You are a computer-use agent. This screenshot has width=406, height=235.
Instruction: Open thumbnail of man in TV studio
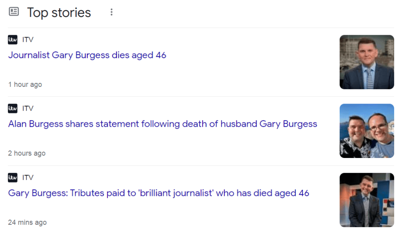(367, 200)
